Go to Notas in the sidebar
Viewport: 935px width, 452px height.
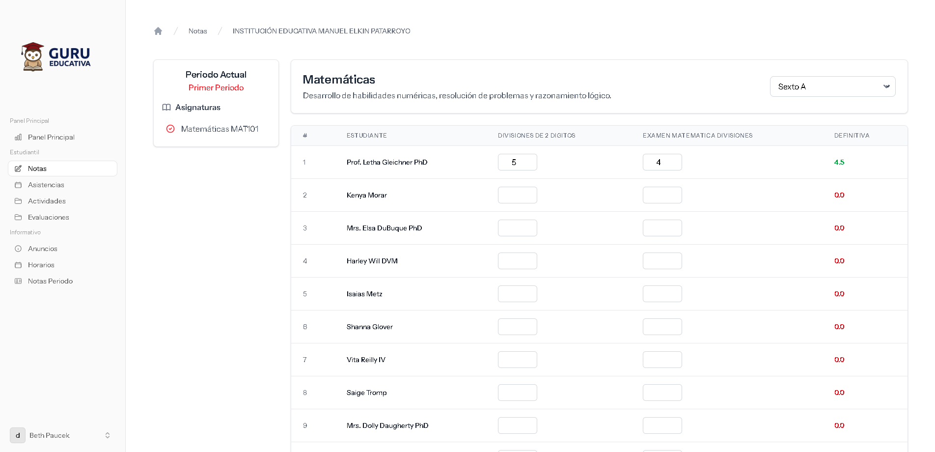click(37, 169)
